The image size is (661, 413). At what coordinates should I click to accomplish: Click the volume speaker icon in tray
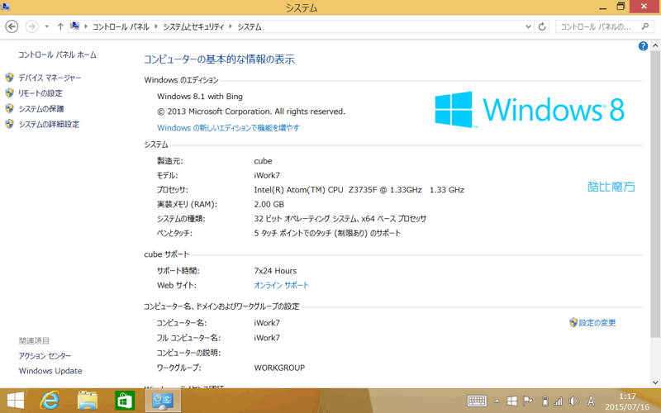click(x=573, y=401)
